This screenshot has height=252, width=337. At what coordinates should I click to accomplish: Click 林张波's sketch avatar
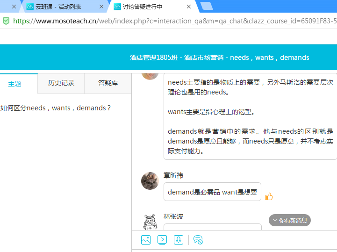click(150, 222)
